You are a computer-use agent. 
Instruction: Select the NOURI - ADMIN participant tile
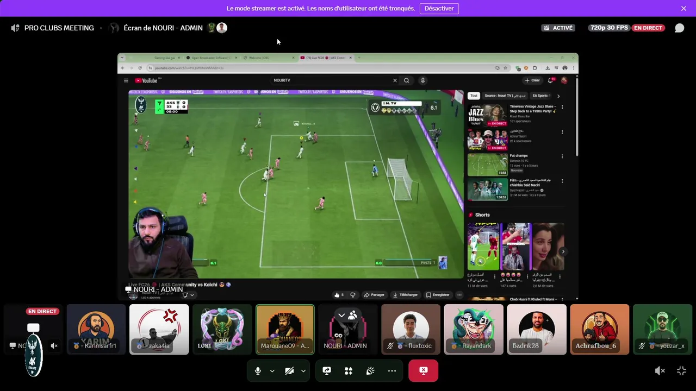348,329
